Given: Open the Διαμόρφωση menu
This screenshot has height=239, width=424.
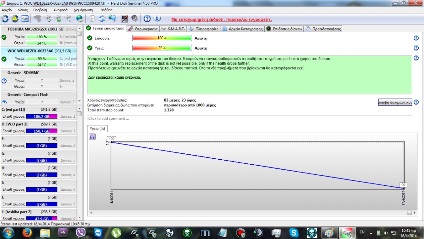Looking at the screenshot, I should pos(82,10).
